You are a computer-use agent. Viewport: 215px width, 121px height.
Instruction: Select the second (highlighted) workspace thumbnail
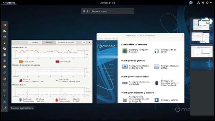tap(202, 38)
